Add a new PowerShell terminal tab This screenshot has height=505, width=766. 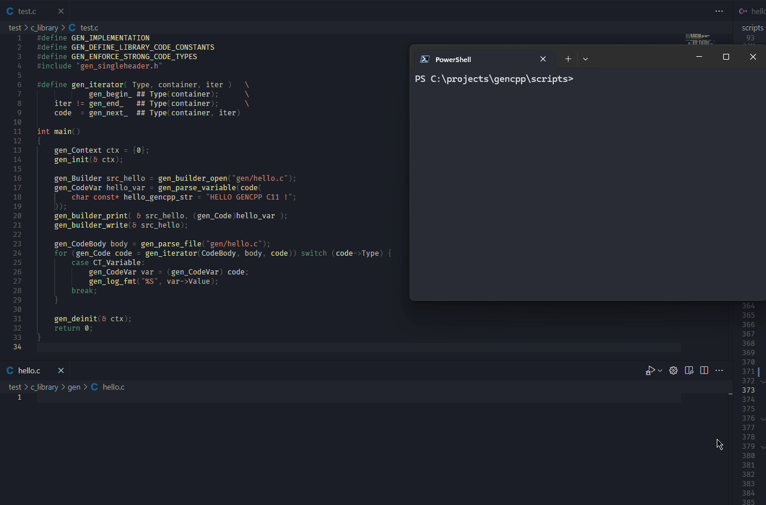pyautogui.click(x=568, y=59)
